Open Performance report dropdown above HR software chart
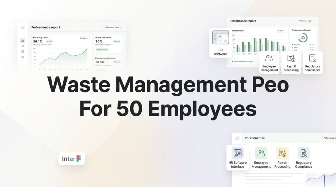 pyautogui.click(x=306, y=21)
